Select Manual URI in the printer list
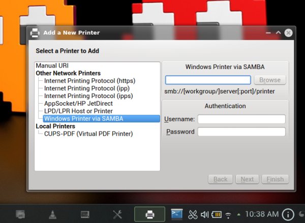This screenshot has height=223, width=305. [x=52, y=66]
